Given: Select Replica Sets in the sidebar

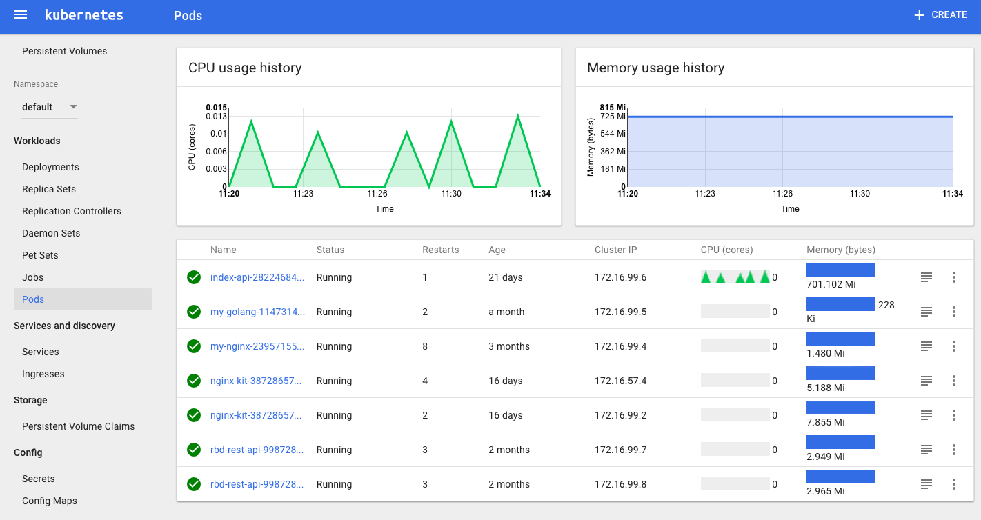Looking at the screenshot, I should coord(49,189).
